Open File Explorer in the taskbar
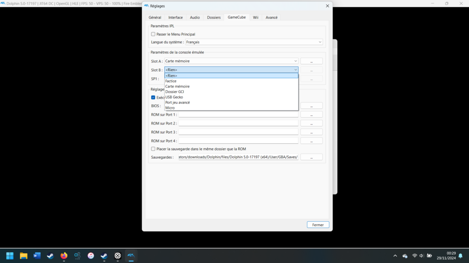This screenshot has width=469, height=263. [23, 256]
